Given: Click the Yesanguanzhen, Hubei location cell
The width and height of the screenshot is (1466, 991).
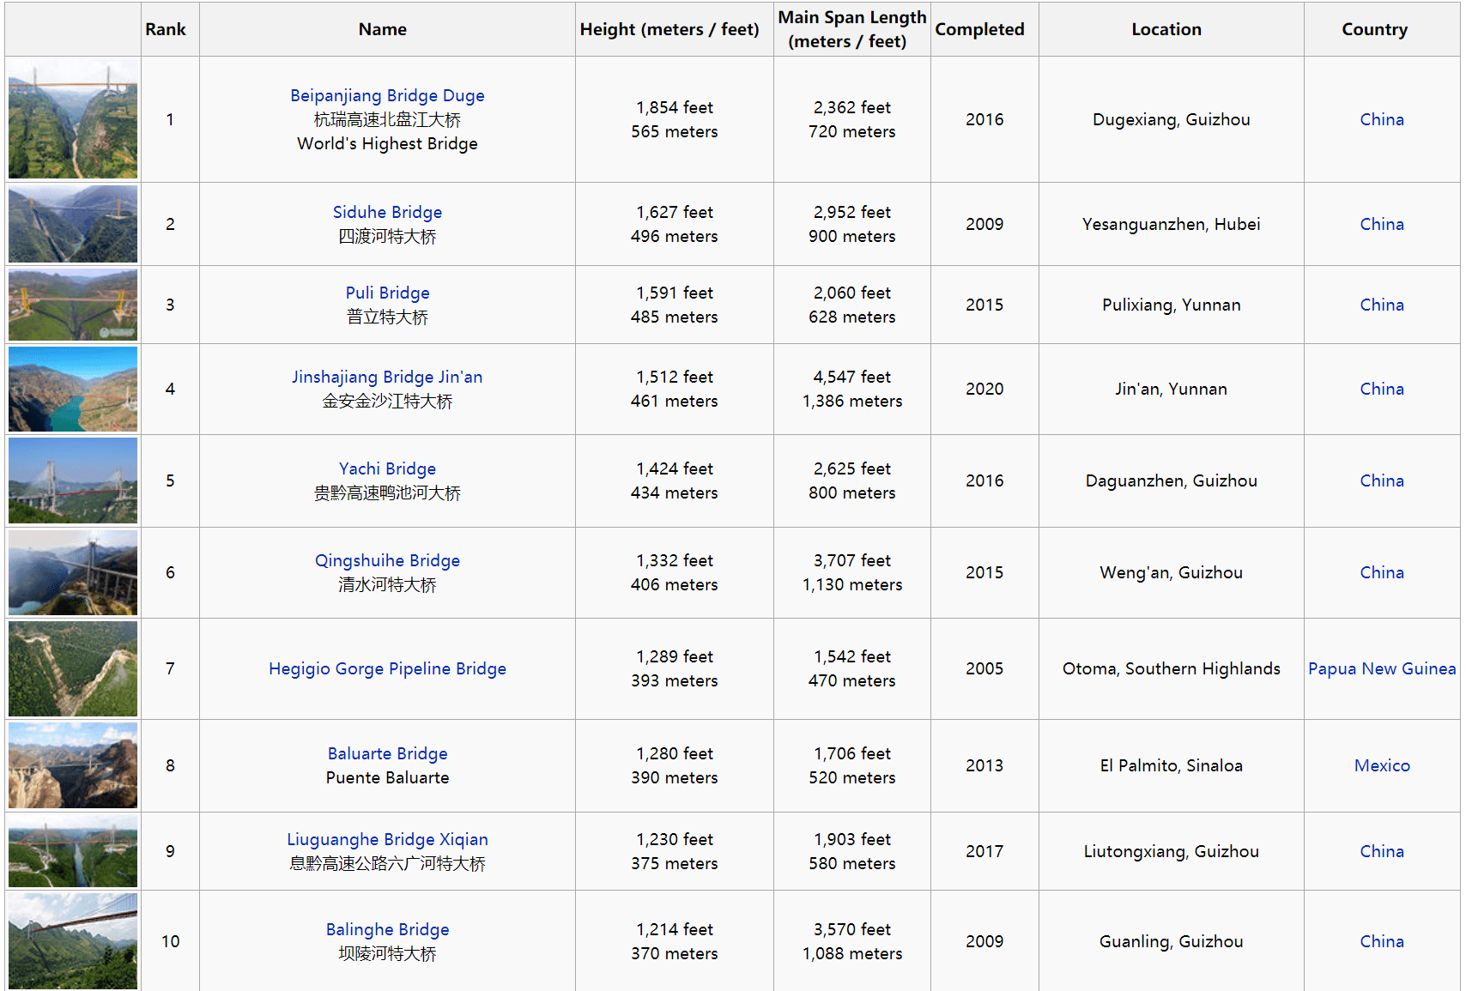Looking at the screenshot, I should point(1171,224).
